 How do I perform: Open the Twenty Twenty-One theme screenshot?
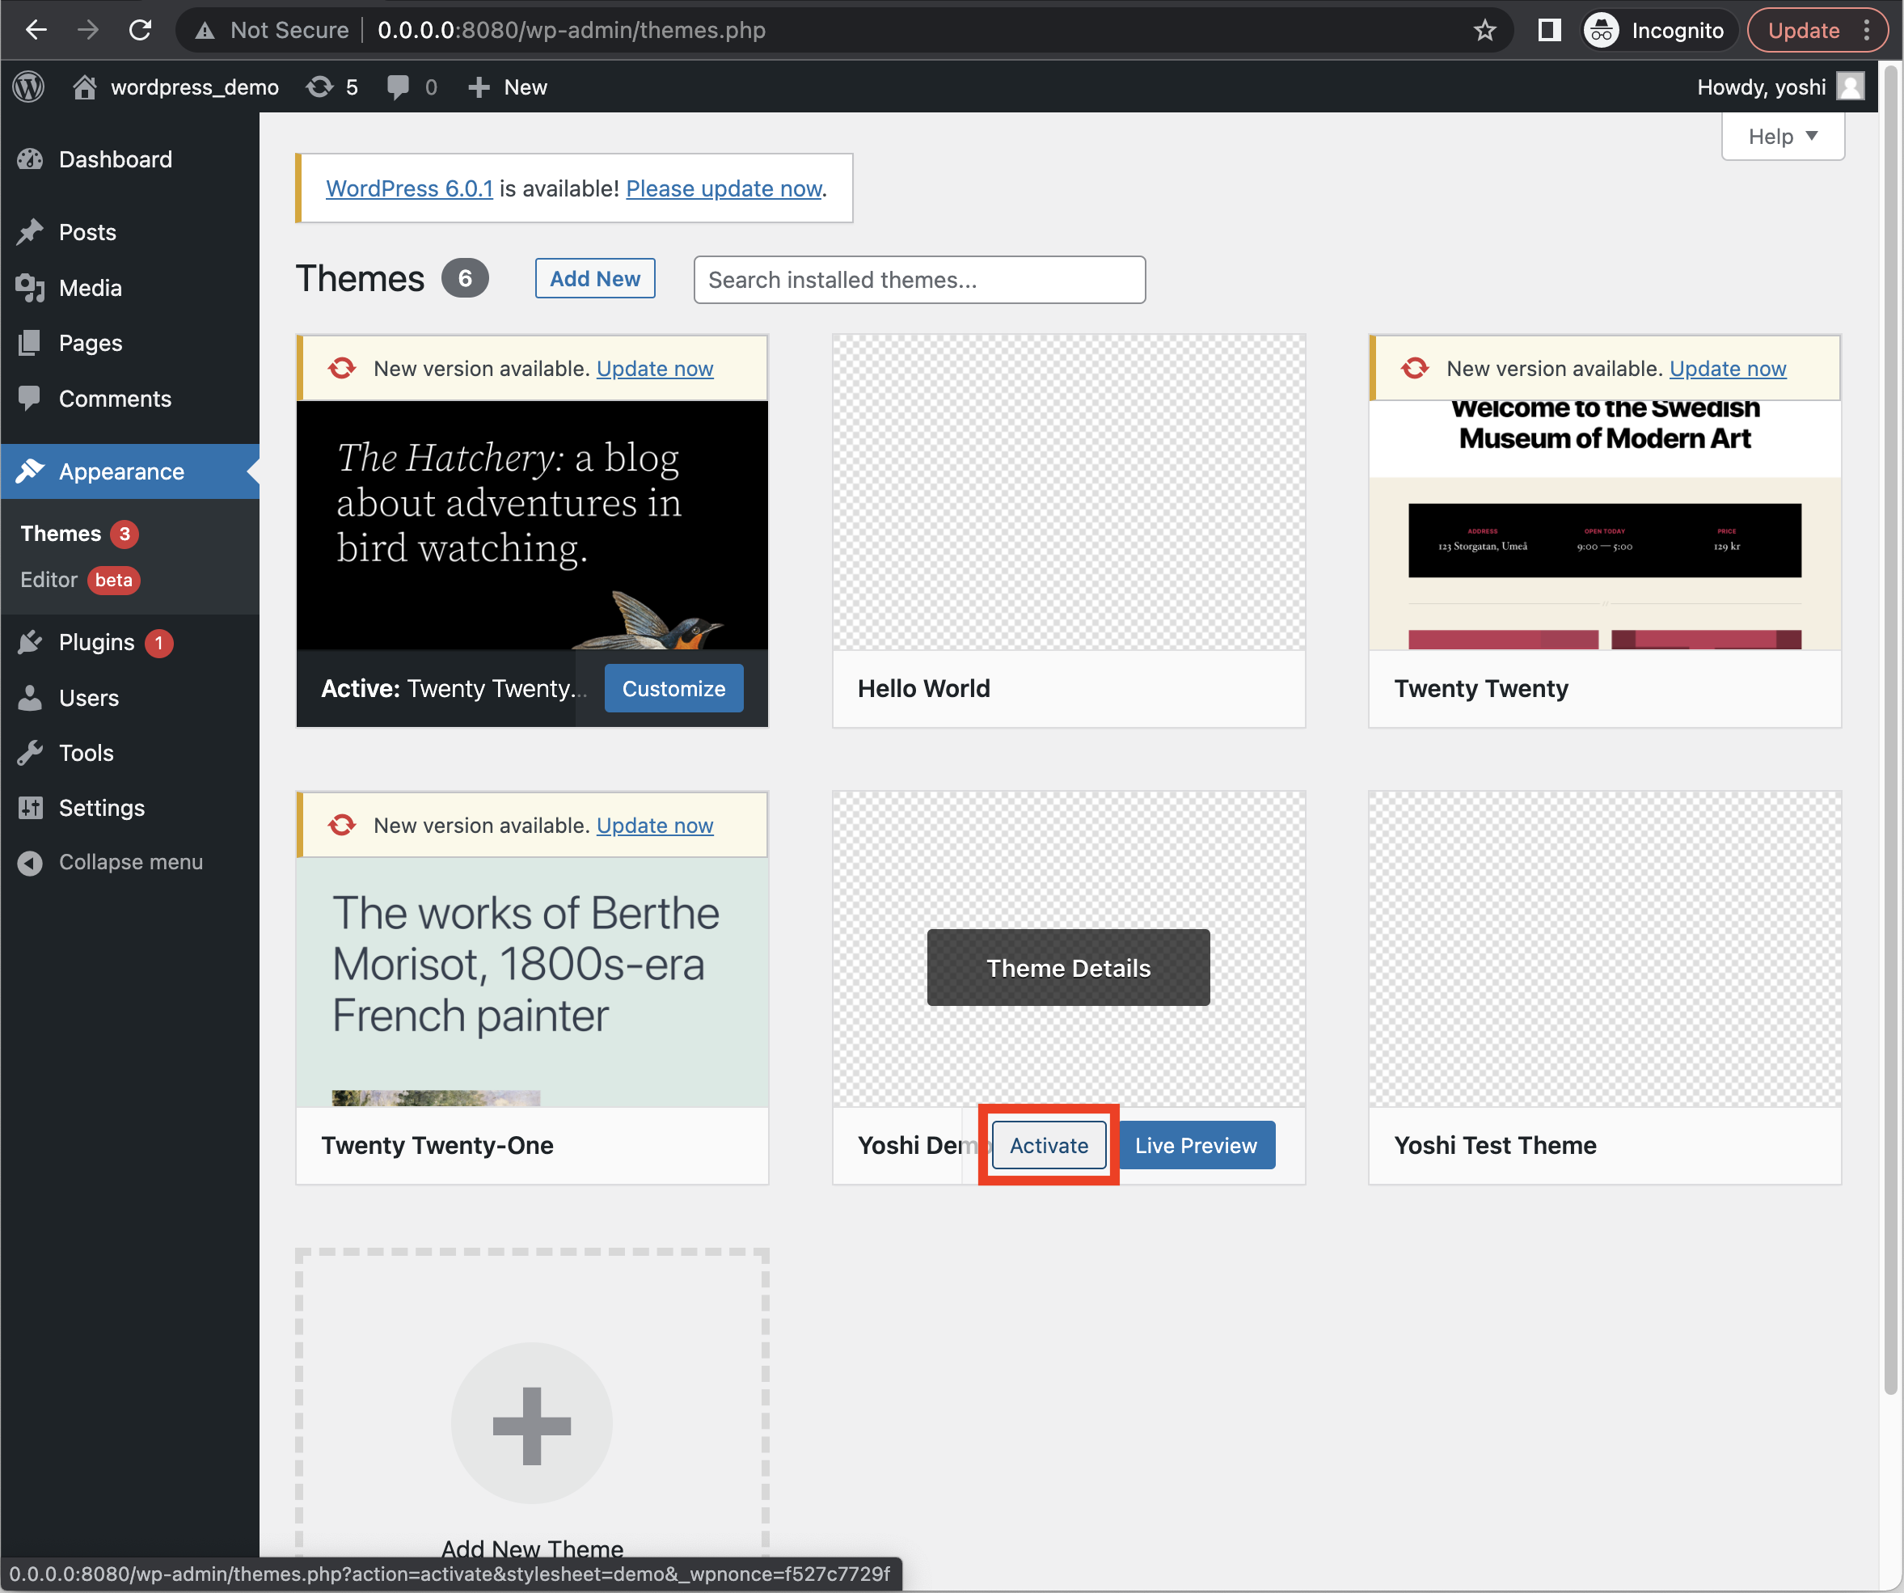[532, 982]
